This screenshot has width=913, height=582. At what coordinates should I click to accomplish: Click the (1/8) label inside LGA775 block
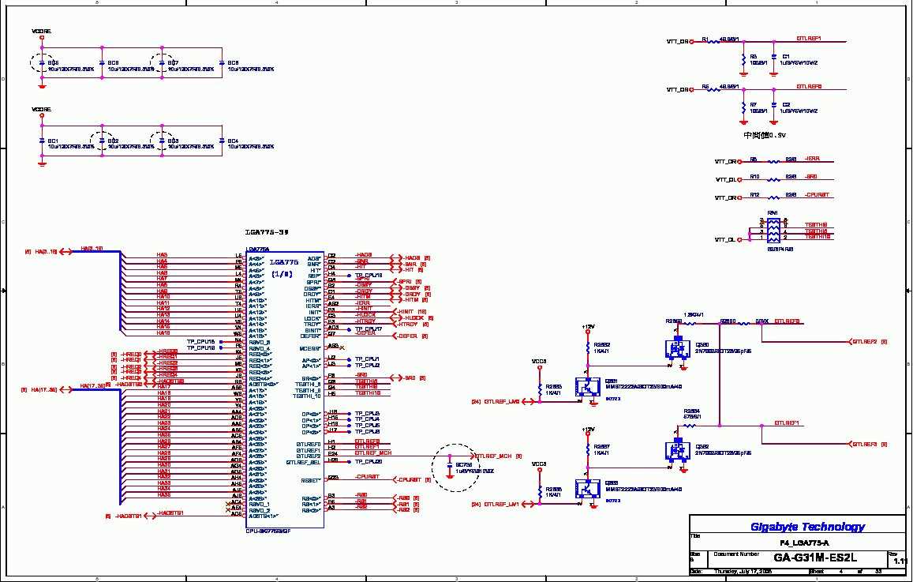point(283,274)
